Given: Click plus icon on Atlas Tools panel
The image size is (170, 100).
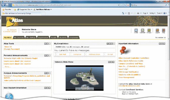Looking at the screenshot, I should pyautogui.click(x=45, y=44).
